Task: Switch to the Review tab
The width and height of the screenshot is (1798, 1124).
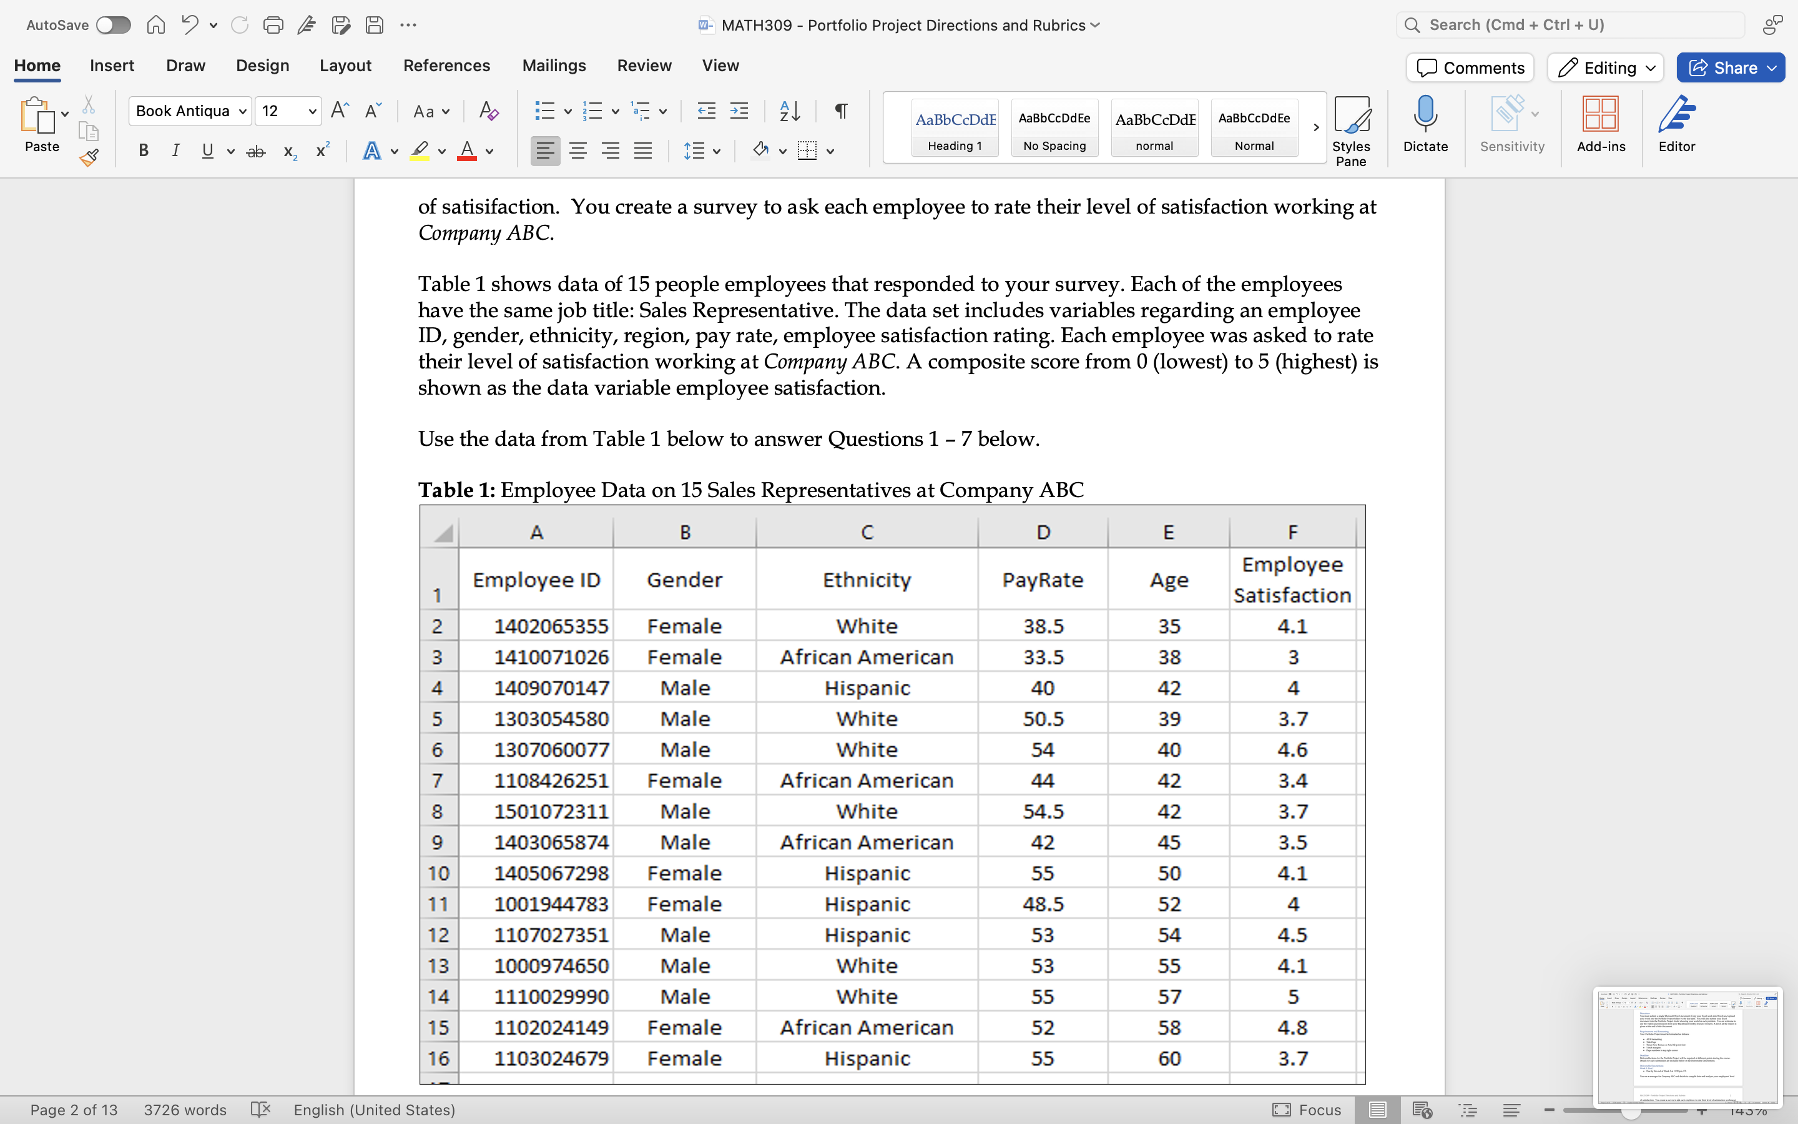Action: pyautogui.click(x=644, y=66)
